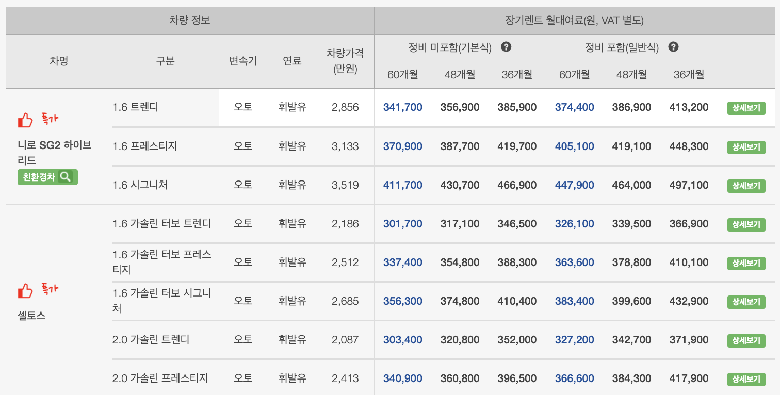Click the 356,300 price for 터보 시그니처
Screen dimensions: 780x395
402,301
